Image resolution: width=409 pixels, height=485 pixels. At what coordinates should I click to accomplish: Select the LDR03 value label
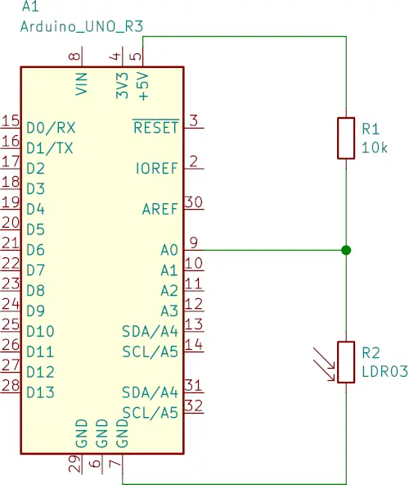385,371
